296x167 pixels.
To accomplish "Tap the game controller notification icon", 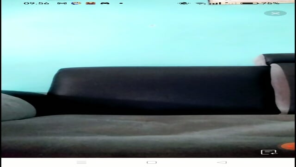I will [105, 3].
